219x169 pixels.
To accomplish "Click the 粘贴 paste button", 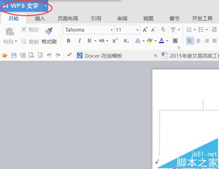I will click(10, 35).
